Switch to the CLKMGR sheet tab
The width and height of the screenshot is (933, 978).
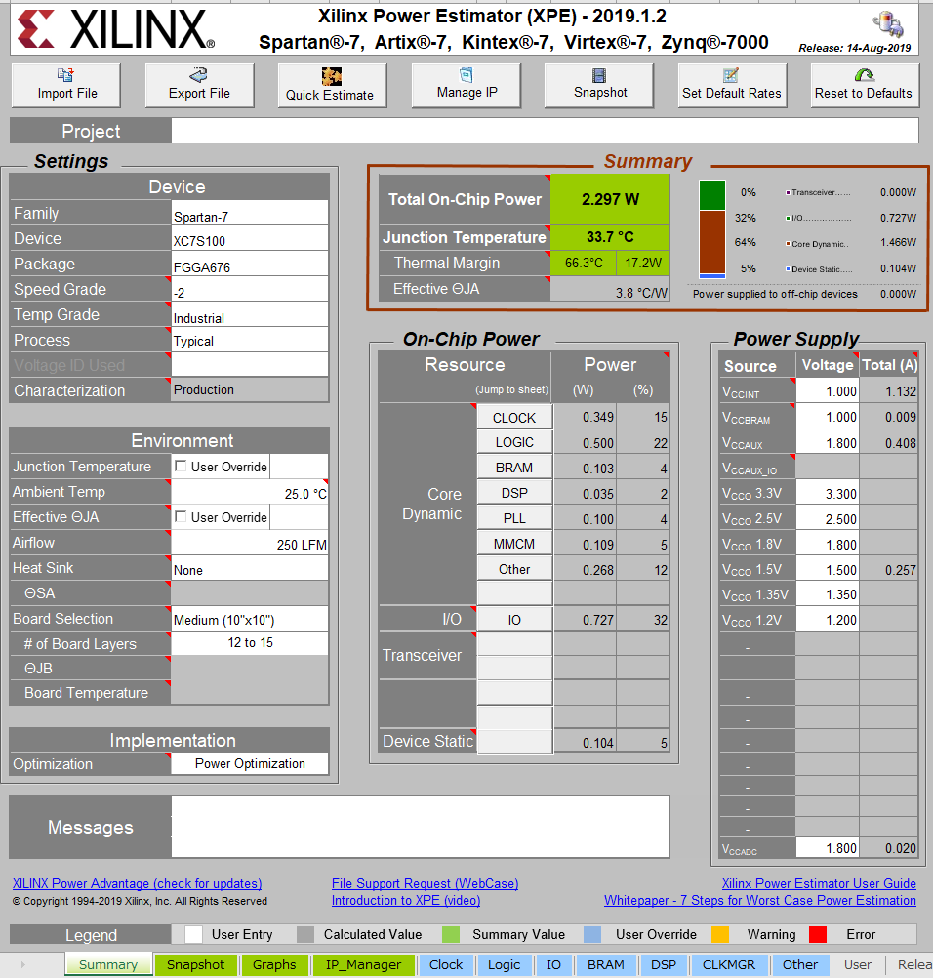click(729, 965)
